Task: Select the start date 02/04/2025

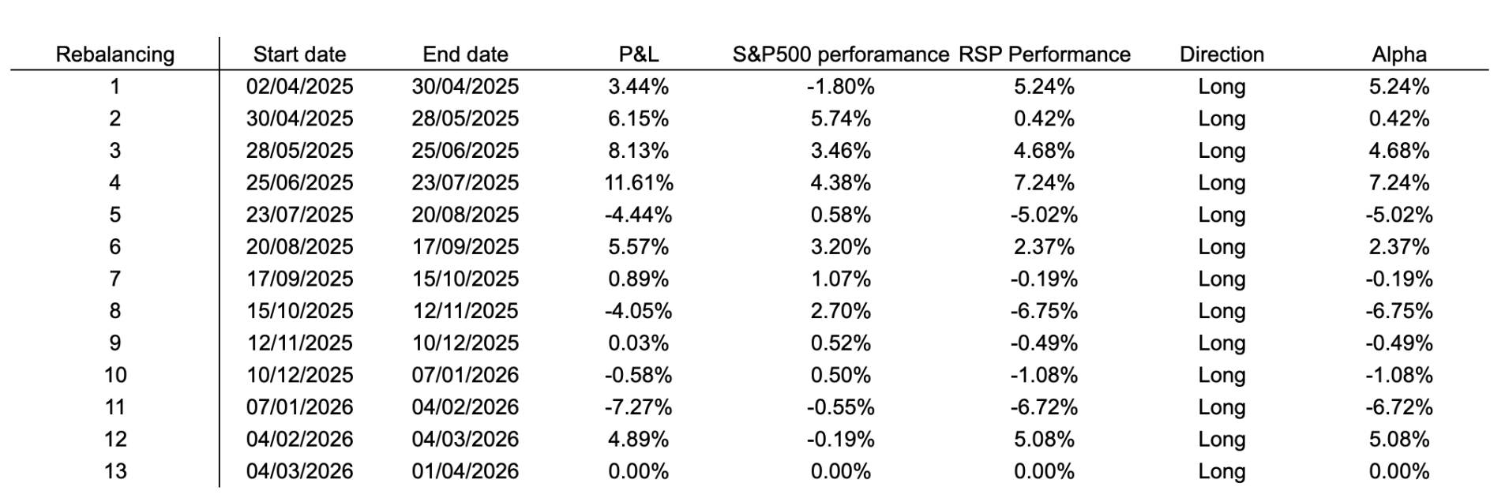Action: tap(299, 87)
